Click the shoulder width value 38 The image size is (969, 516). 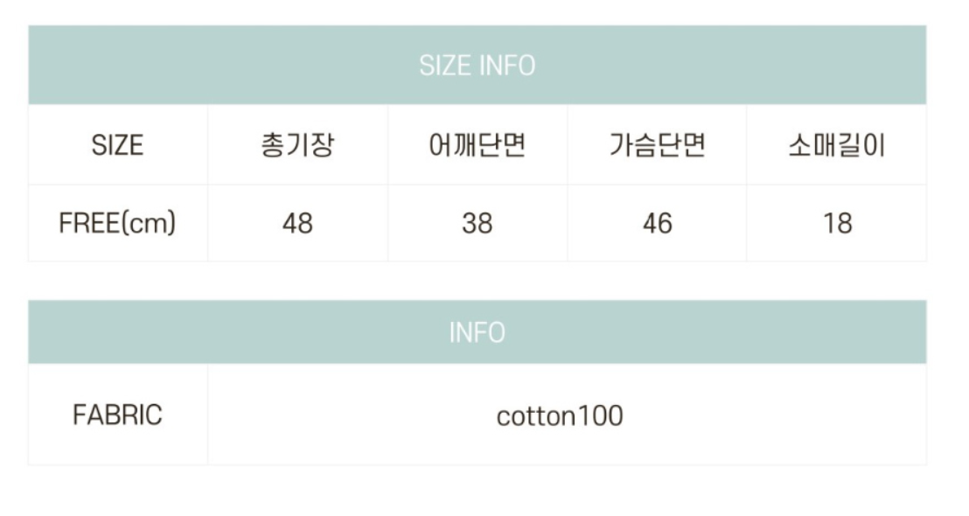478,223
